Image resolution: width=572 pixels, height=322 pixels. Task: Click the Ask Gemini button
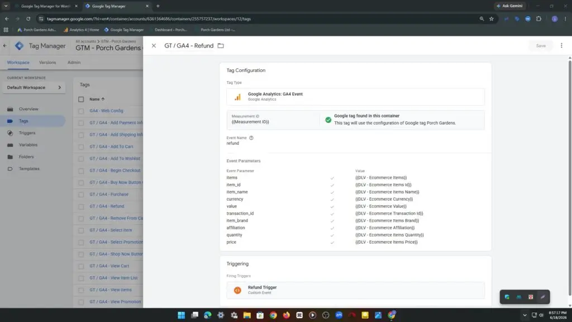(x=509, y=6)
